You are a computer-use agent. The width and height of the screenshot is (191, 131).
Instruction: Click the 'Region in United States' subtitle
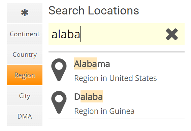coord(116,78)
